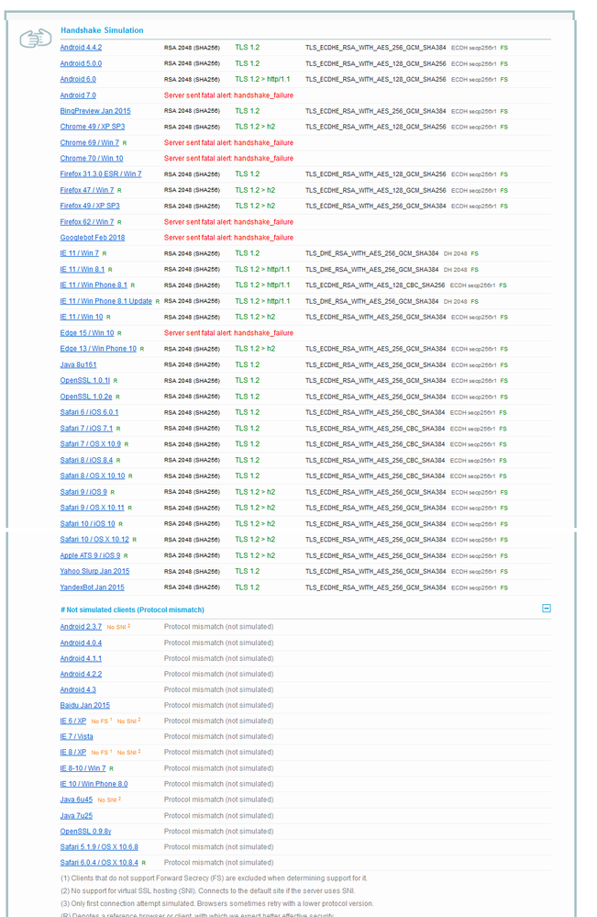Open the Yahoo Slurp Jan 2015 link

click(94, 571)
